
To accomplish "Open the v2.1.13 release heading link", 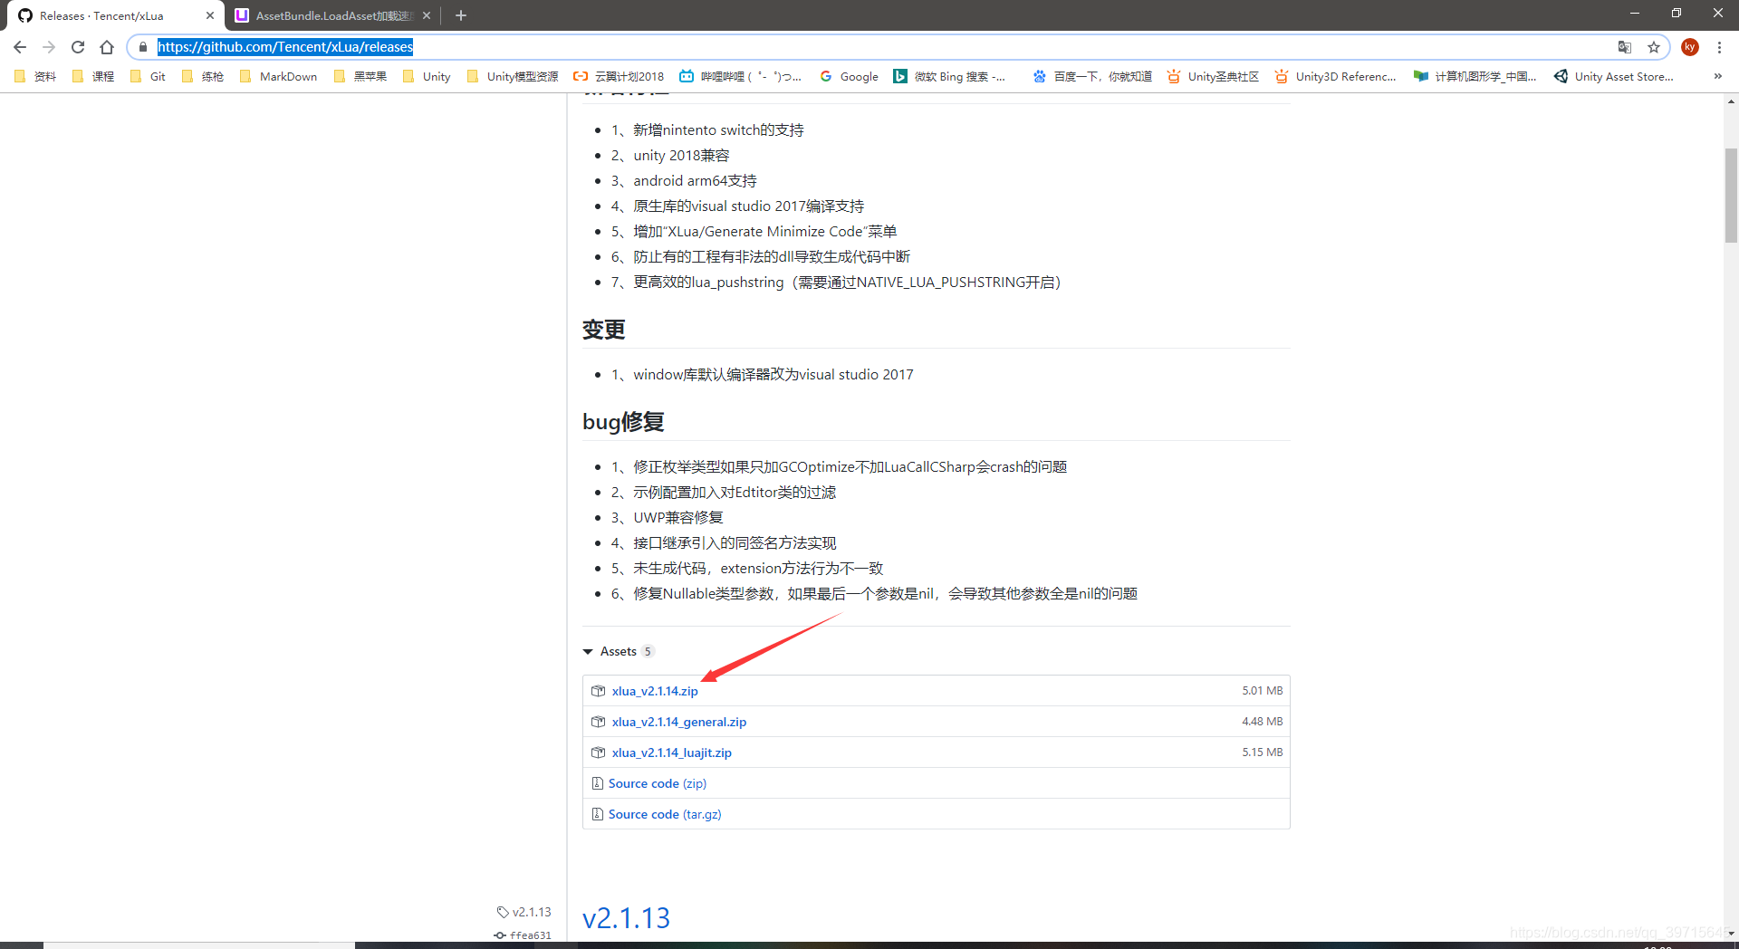I will point(626,918).
